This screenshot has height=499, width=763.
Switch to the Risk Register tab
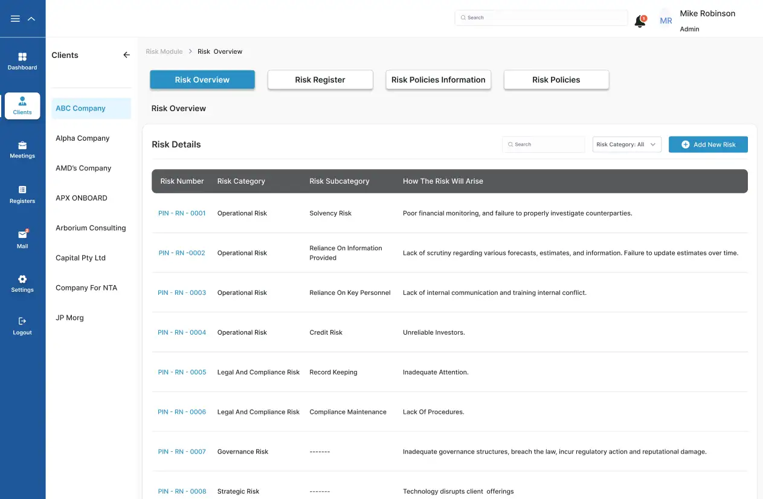pyautogui.click(x=320, y=80)
